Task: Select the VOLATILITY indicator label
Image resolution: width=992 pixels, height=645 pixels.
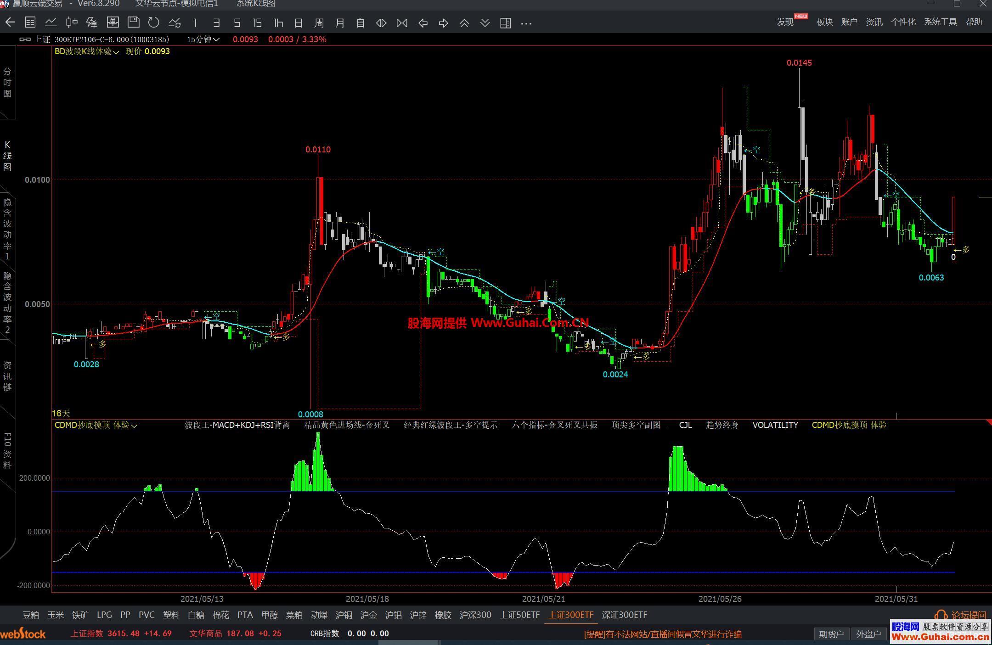Action: point(775,425)
